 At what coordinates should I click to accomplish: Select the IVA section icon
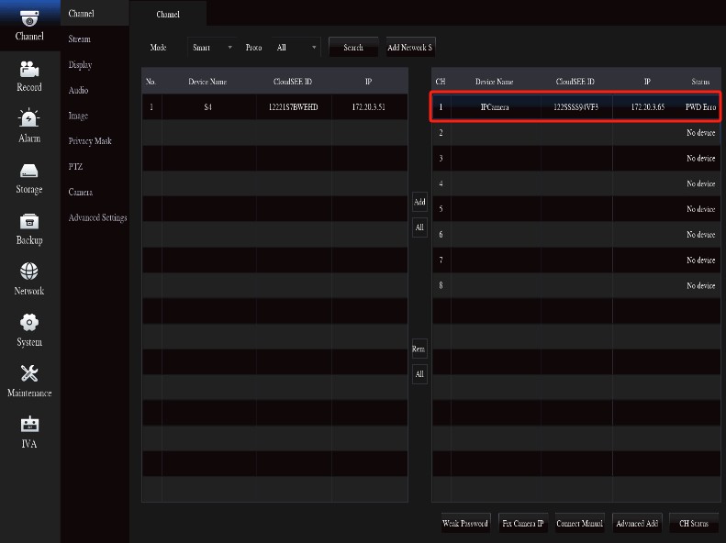point(29,426)
